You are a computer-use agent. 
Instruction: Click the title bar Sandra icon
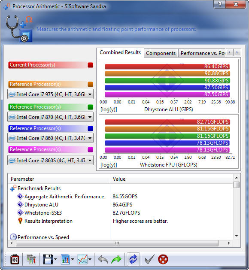[7, 6]
